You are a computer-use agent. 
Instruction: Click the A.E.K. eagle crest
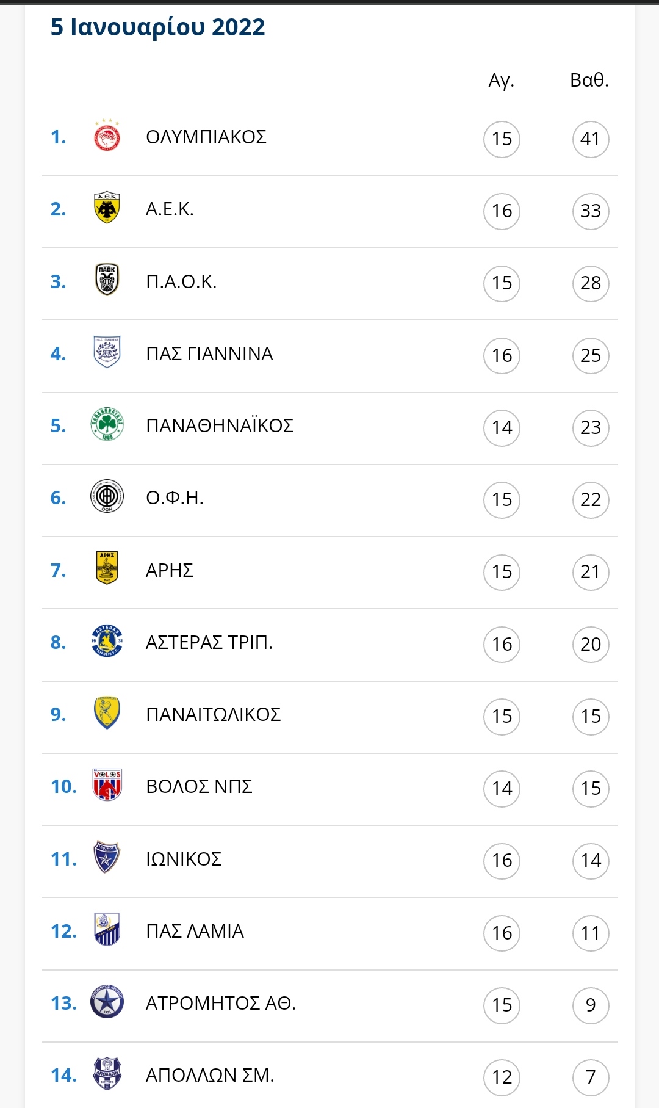[107, 208]
